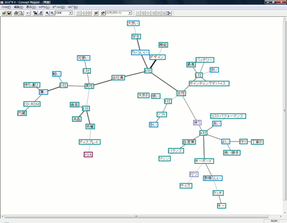Click the print icon in toolbar

(x=16, y=13)
